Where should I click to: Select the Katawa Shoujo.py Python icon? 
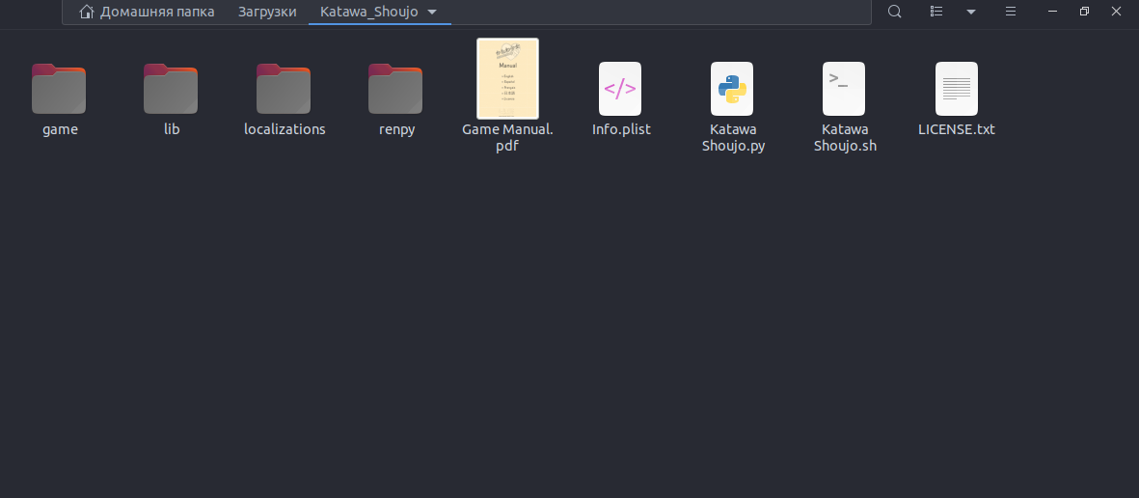point(731,89)
